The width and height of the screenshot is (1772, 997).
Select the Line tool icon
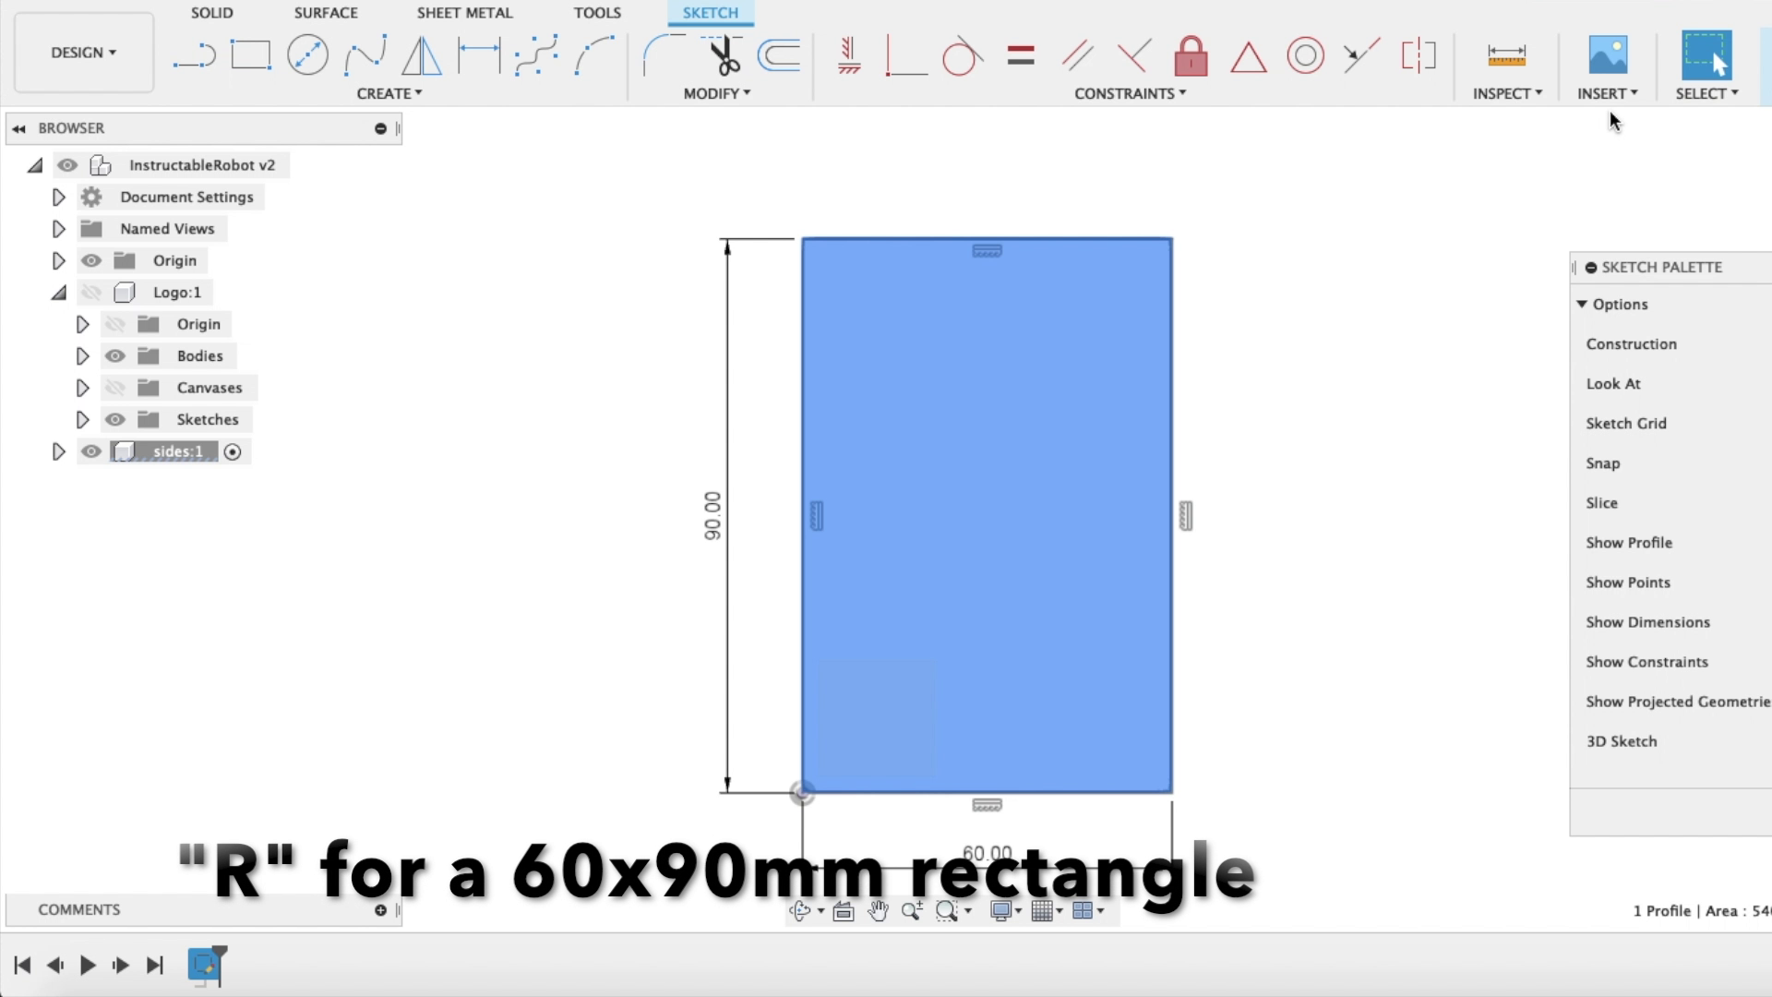coord(194,56)
